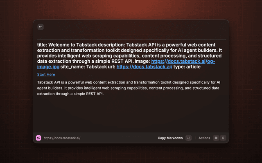The image size is (262, 163).
Task: Click the Return key icon beside Copy Markdown
Action: coord(189,138)
